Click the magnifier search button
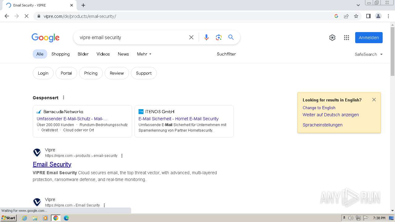 point(231,37)
